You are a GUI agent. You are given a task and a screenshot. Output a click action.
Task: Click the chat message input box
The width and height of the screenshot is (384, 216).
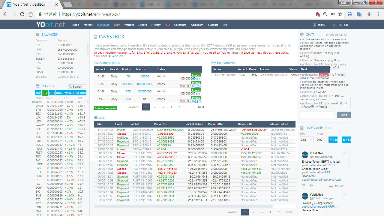coord(317,115)
